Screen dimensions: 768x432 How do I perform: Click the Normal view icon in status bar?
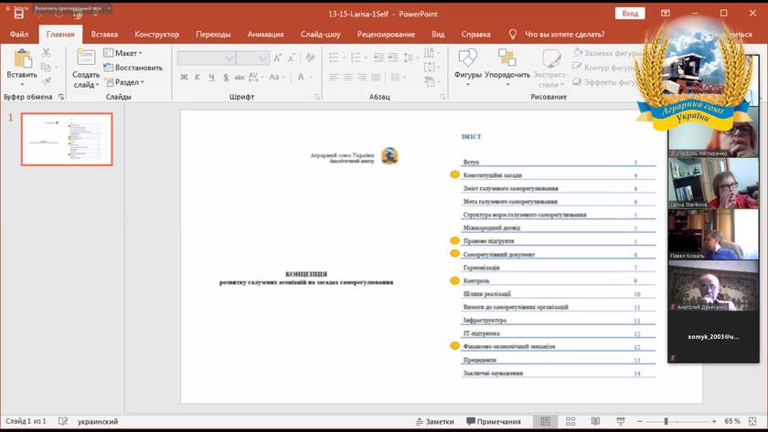[x=545, y=421]
